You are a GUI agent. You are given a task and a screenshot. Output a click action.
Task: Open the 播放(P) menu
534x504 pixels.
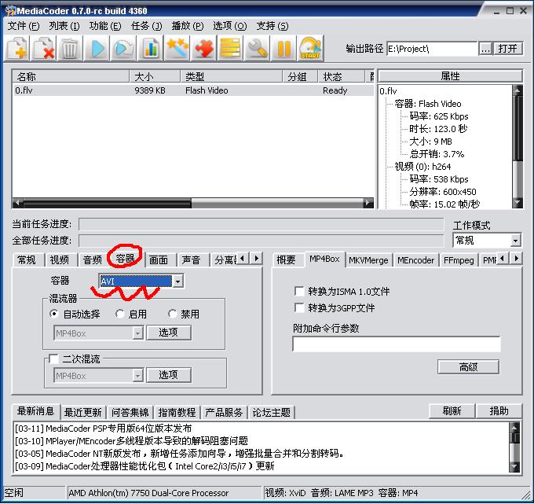point(188,26)
